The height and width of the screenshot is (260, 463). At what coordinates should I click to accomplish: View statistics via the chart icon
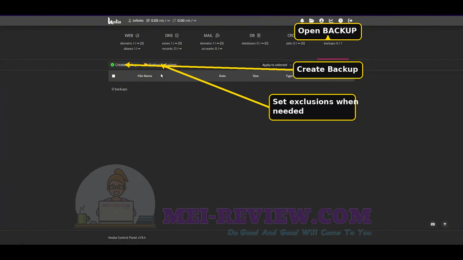pyautogui.click(x=331, y=21)
